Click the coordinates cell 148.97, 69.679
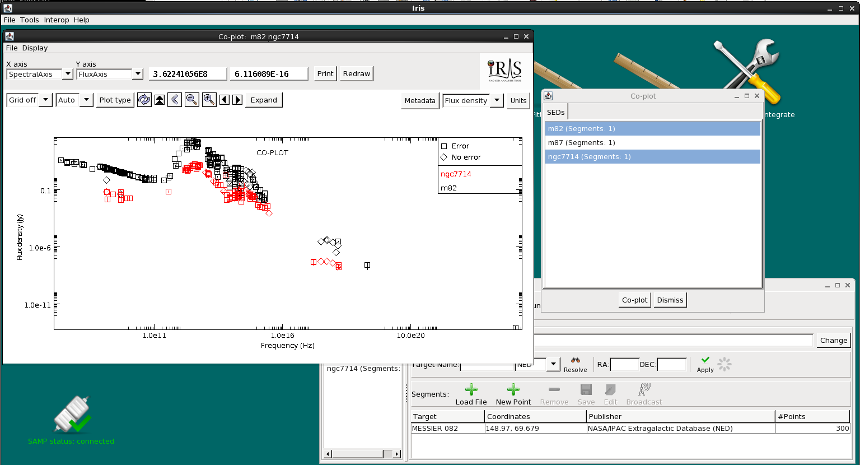This screenshot has height=465, width=860. (x=536, y=428)
